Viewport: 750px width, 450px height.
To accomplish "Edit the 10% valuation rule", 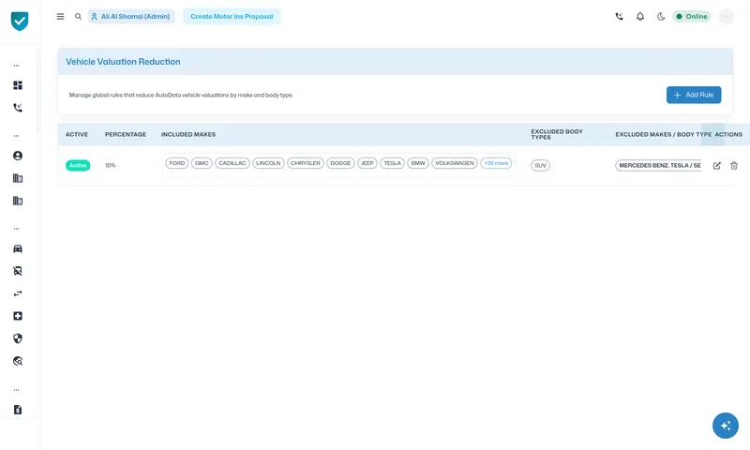I will (x=716, y=165).
